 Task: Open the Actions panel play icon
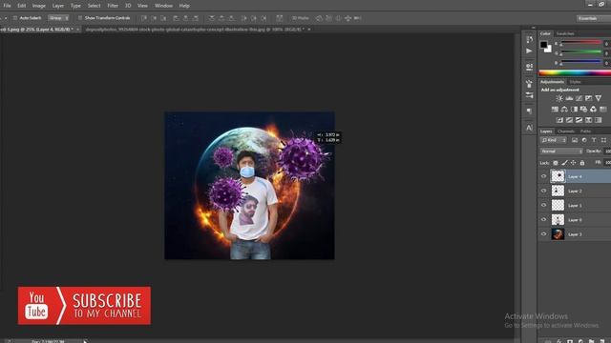tap(529, 50)
